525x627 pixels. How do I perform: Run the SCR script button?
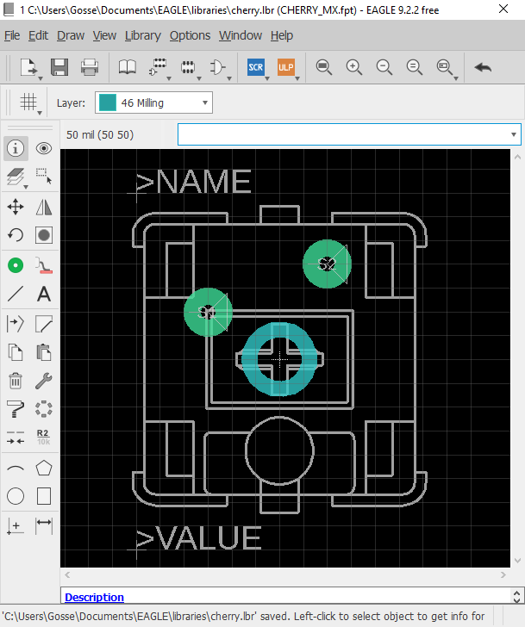point(256,67)
